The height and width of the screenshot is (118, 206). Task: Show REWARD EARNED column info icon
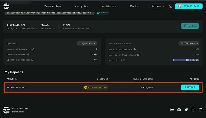coord(152,79)
